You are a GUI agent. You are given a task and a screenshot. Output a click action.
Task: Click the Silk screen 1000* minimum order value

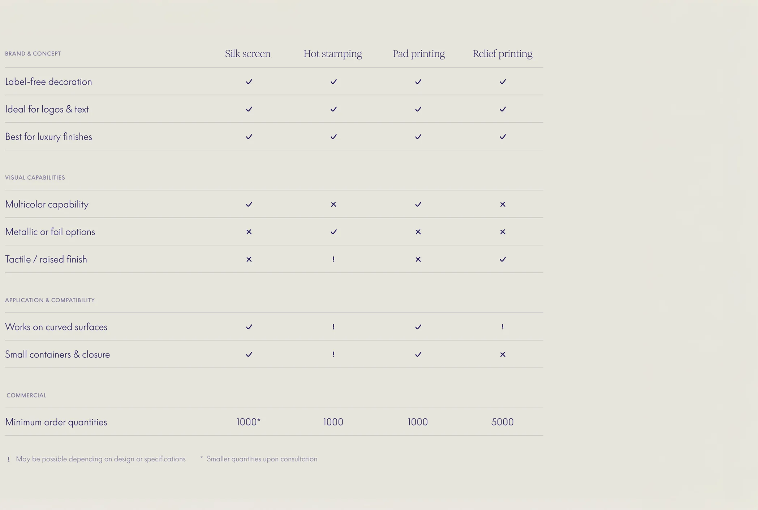pos(249,422)
